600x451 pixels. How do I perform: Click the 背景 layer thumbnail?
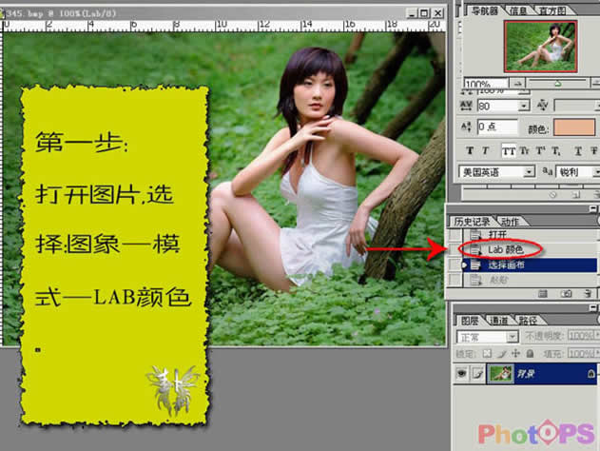click(x=500, y=373)
